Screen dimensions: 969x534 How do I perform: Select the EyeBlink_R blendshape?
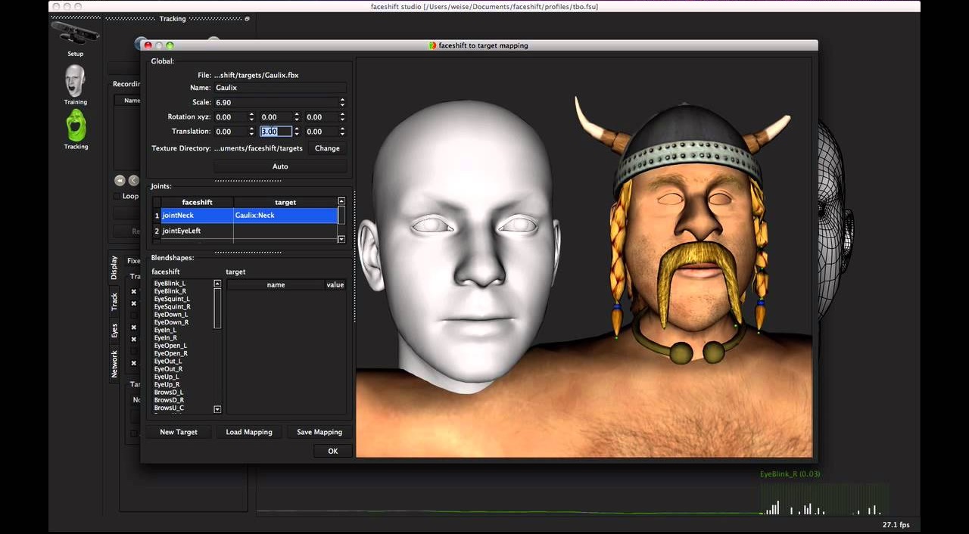click(170, 290)
